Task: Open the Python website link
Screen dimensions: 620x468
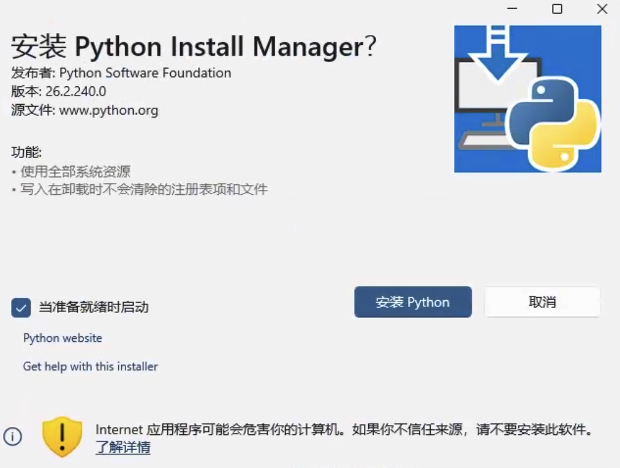Action: tap(62, 338)
